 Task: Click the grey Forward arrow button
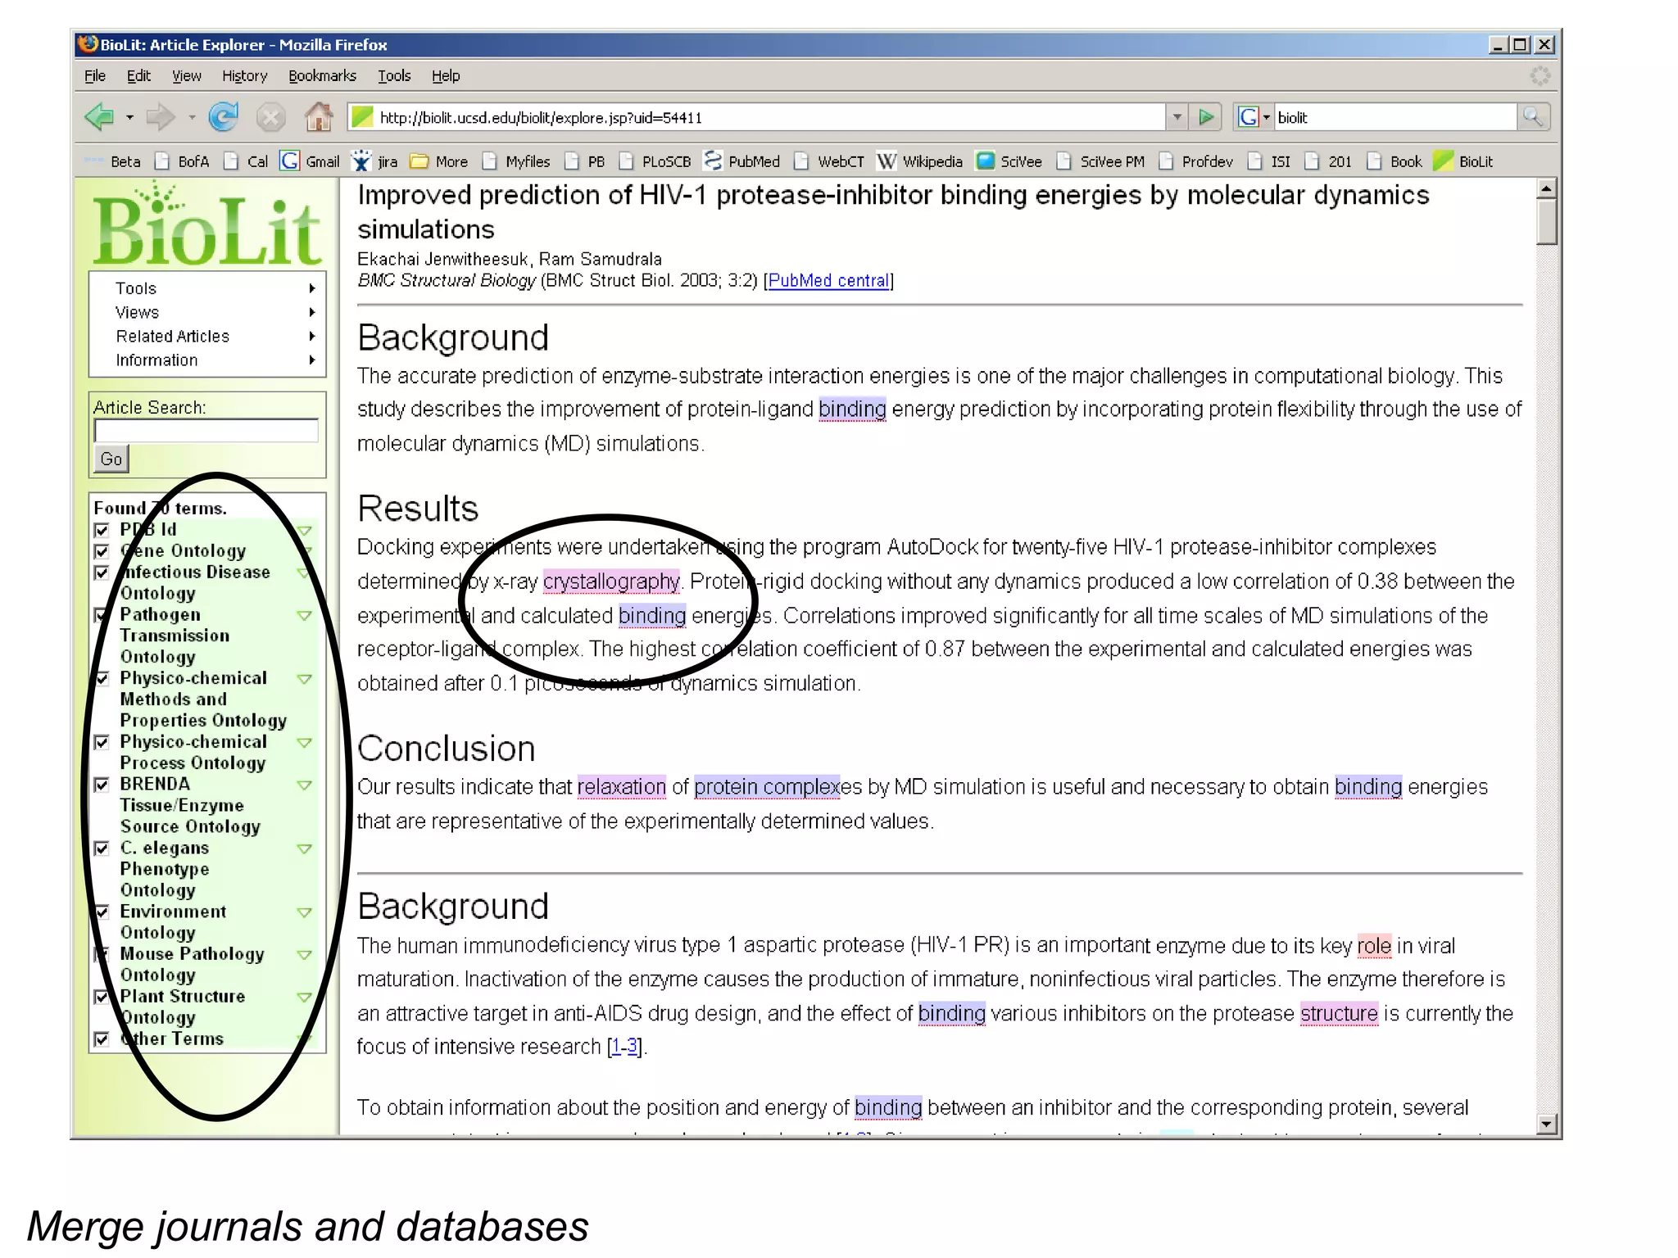point(160,117)
